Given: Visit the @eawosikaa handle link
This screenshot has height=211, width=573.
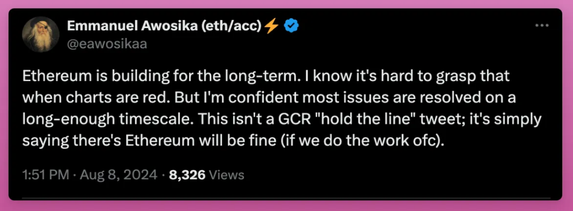Looking at the screenshot, I should (x=107, y=44).
